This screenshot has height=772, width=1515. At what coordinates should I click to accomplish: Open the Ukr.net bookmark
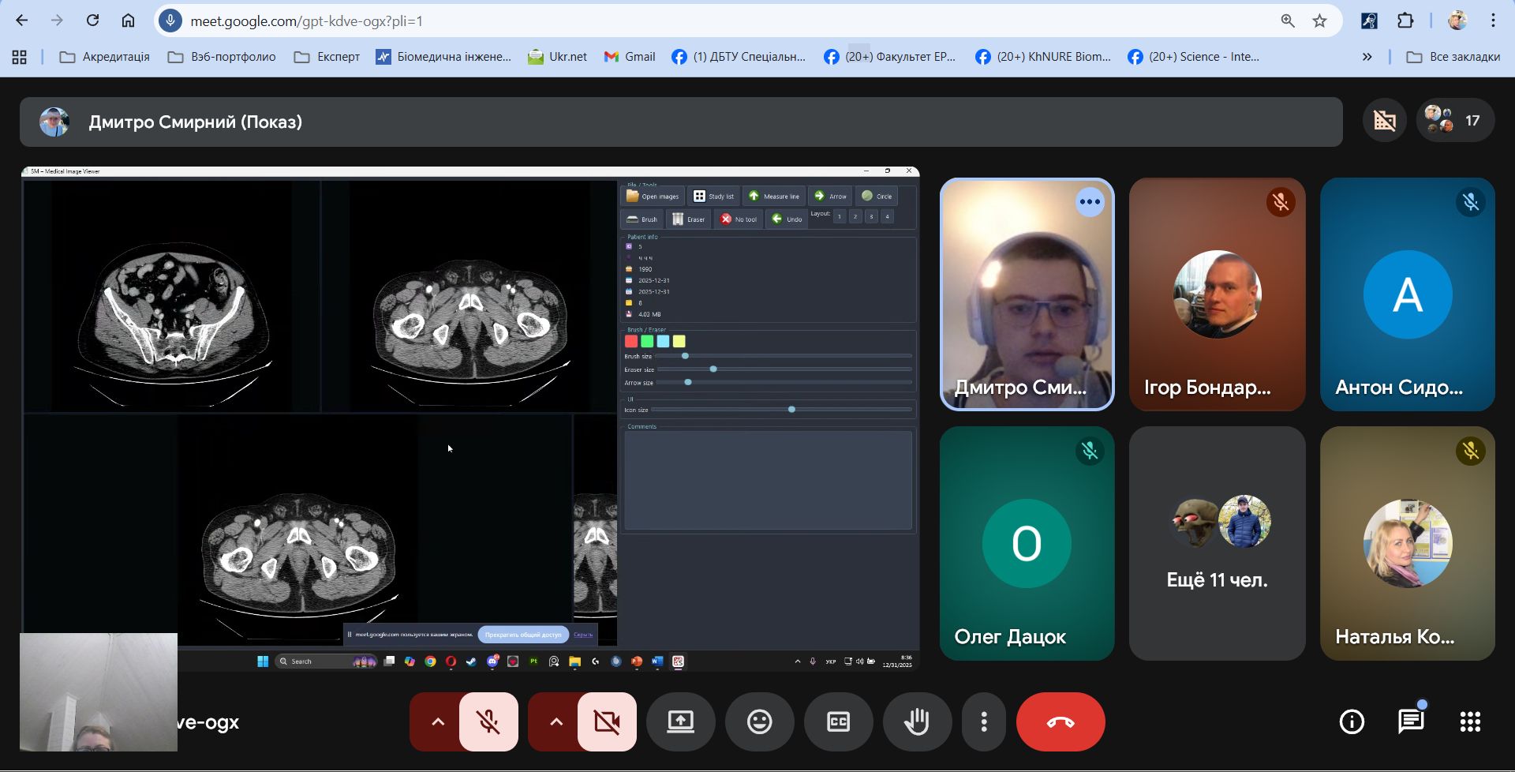558,57
